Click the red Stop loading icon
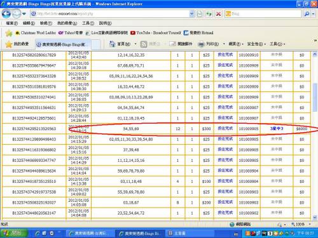Viewport: 318px width, 238px height. pos(218,14)
